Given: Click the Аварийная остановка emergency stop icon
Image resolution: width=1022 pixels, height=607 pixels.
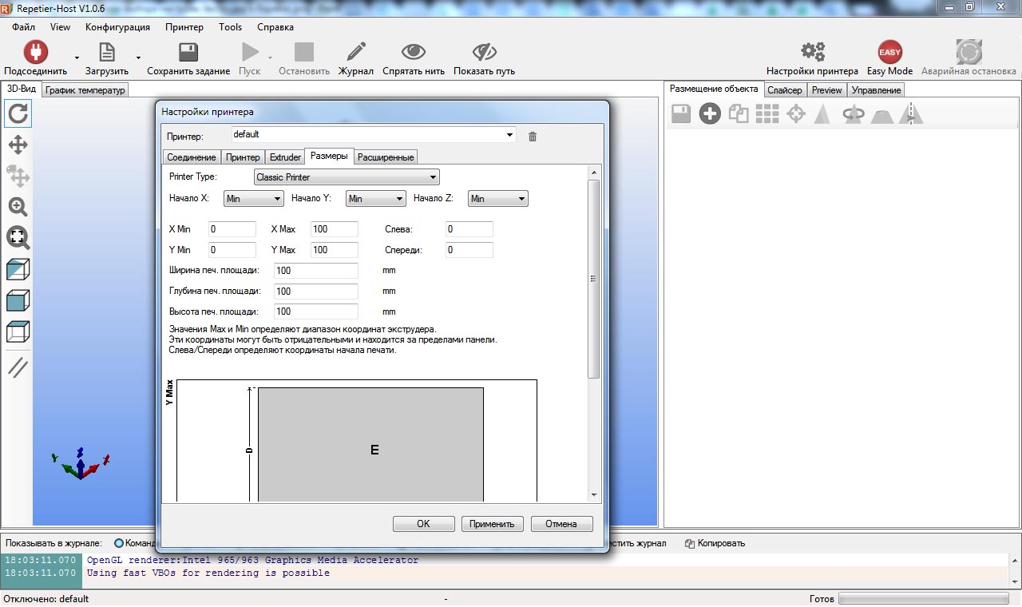Looking at the screenshot, I should click(x=969, y=52).
